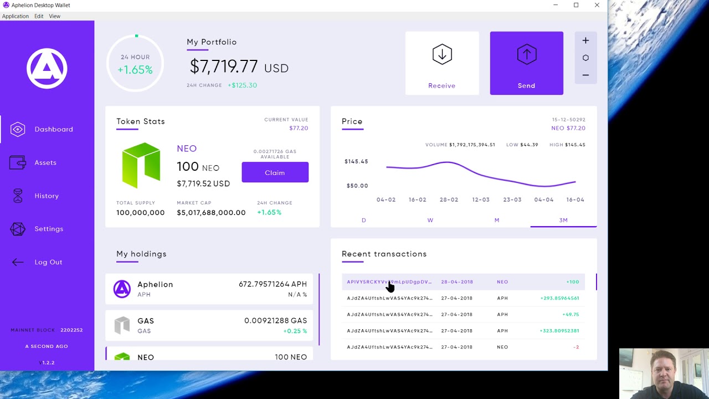The width and height of the screenshot is (709, 399).
Task: Click the 24H change +$125.30 value
Action: [242, 85]
